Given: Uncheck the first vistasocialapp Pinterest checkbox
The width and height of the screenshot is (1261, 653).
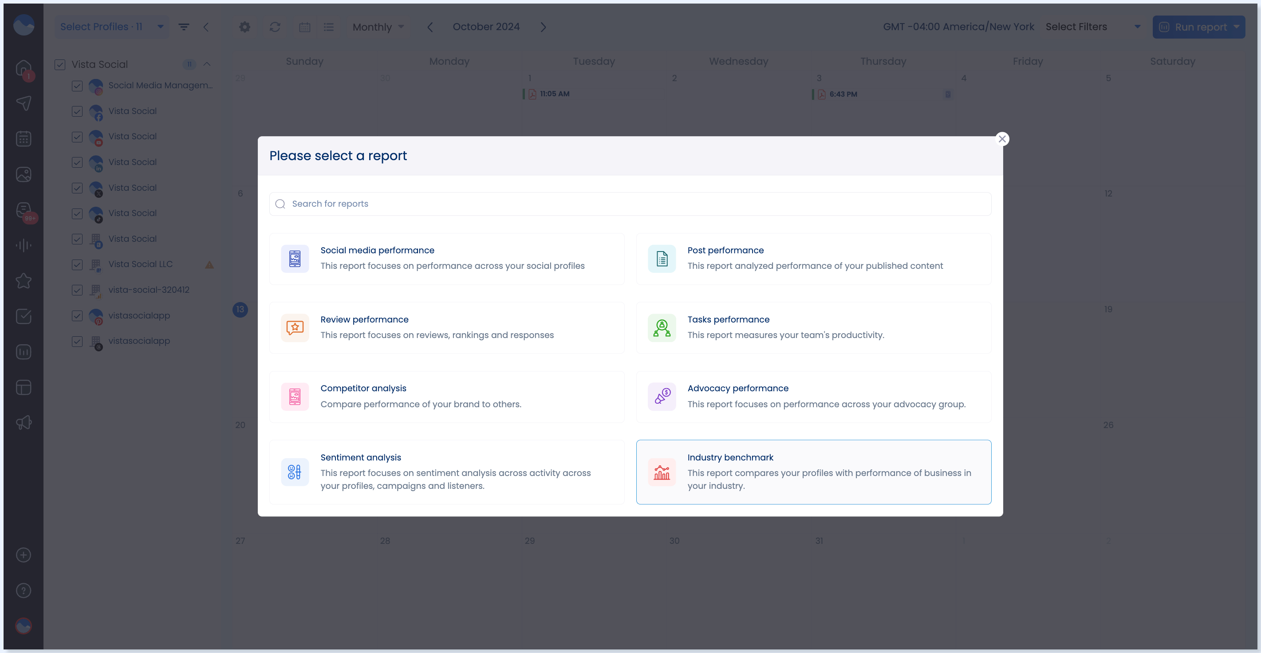Looking at the screenshot, I should [x=77, y=316].
